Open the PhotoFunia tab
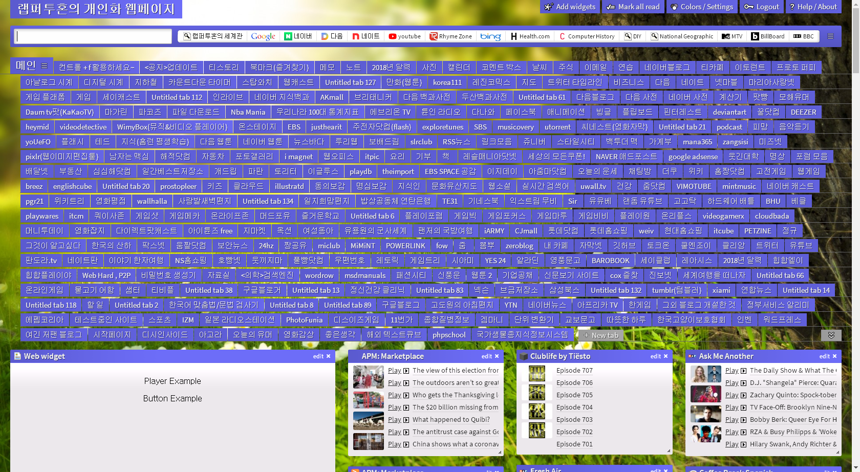The height and width of the screenshot is (472, 860). (x=305, y=320)
